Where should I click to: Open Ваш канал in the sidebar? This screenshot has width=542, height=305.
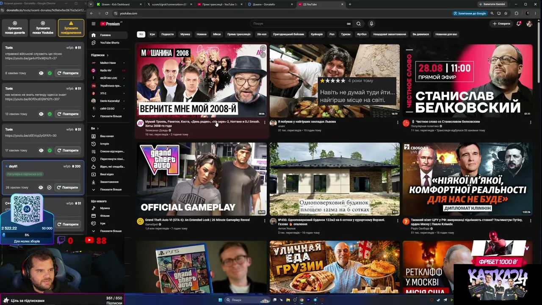[x=108, y=136]
